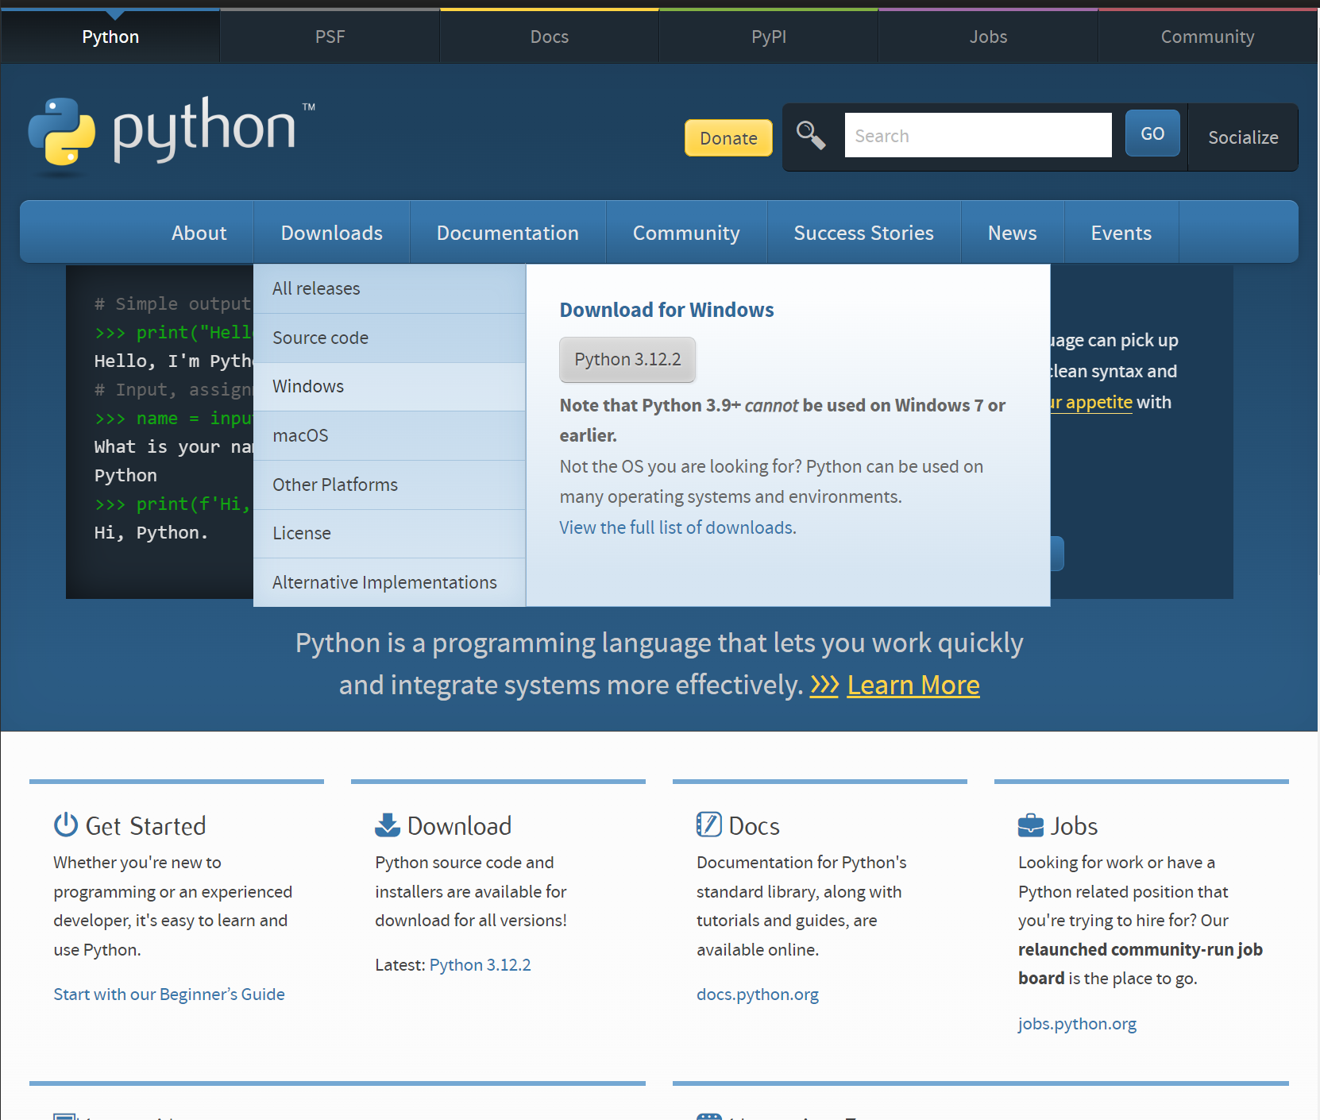This screenshot has height=1120, width=1320.
Task: Open View the full list of downloads
Action: pos(677,527)
